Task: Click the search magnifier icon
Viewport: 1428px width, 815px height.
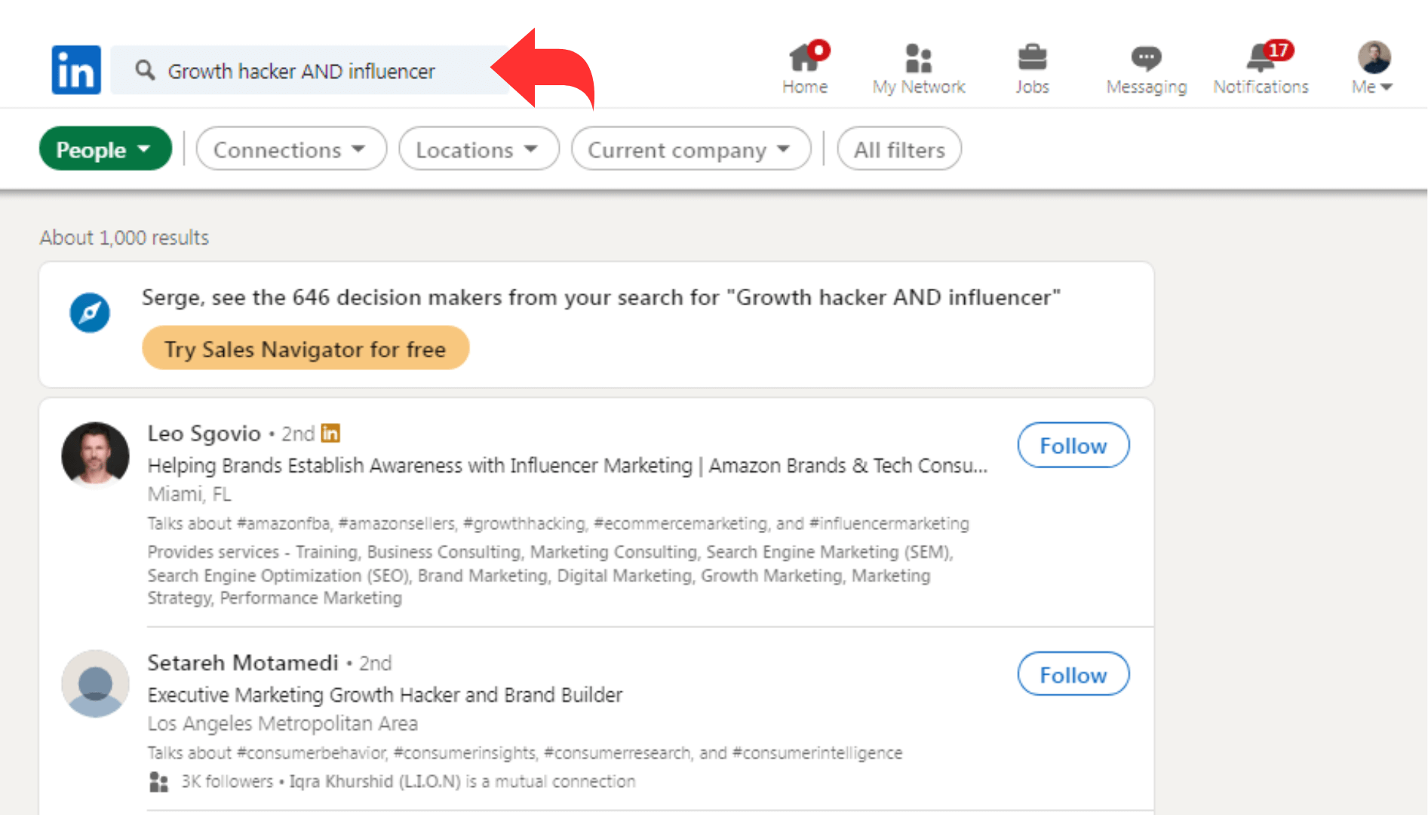Action: tap(145, 70)
